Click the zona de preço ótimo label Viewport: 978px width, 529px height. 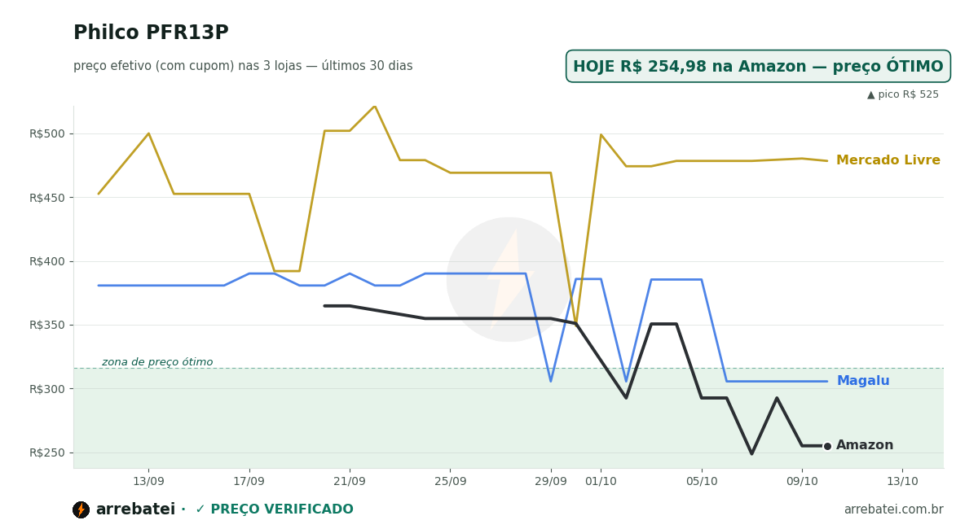157,362
